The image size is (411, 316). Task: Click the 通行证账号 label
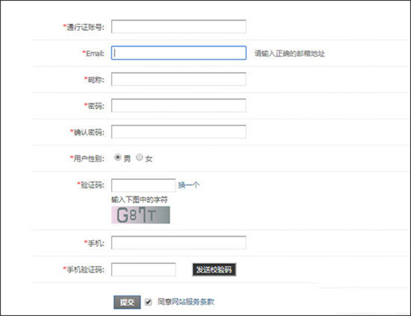(x=84, y=27)
